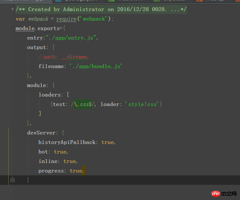Viewport: 240px width, 200px height.
Task: Click the 'filename' key
Action: (x=51, y=66)
